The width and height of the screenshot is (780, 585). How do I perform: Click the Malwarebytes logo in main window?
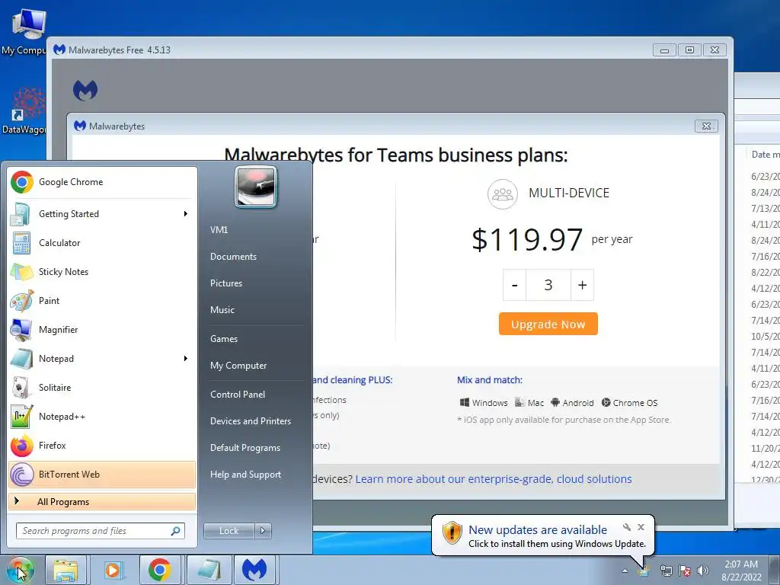point(85,91)
